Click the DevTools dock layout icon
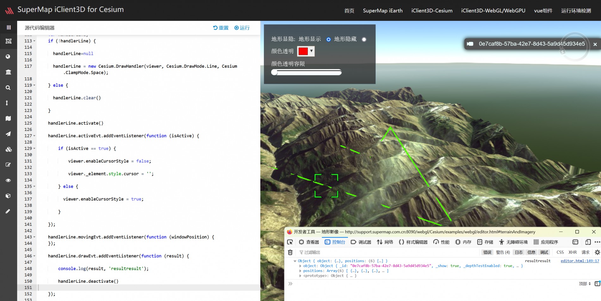601x301 pixels. click(575, 242)
